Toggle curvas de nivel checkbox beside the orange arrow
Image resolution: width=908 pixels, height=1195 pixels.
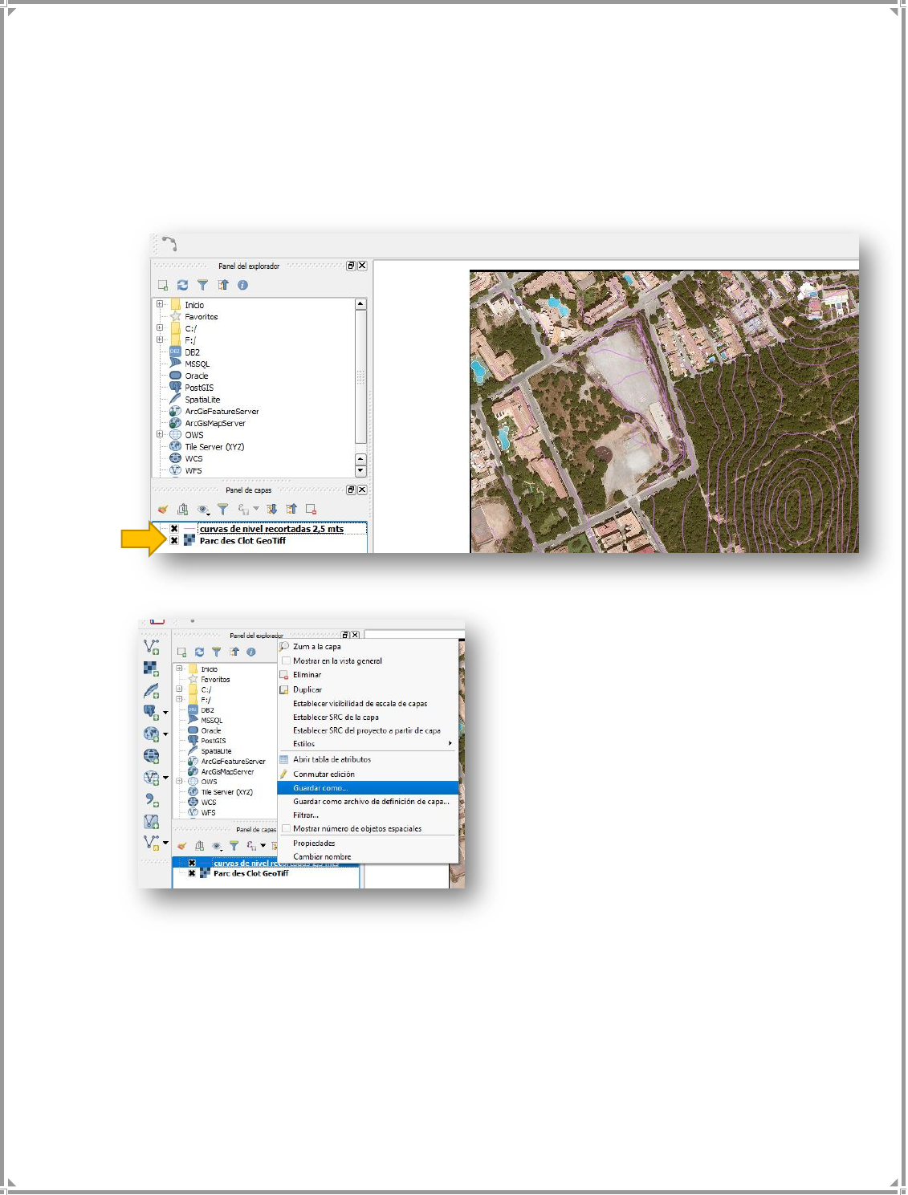[174, 529]
